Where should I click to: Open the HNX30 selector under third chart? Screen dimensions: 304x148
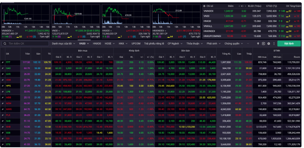pos(107,31)
